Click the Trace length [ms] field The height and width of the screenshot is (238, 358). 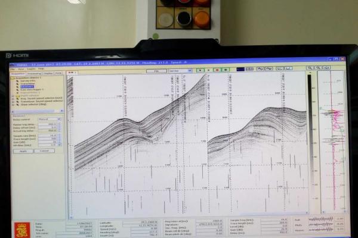(x=48, y=139)
